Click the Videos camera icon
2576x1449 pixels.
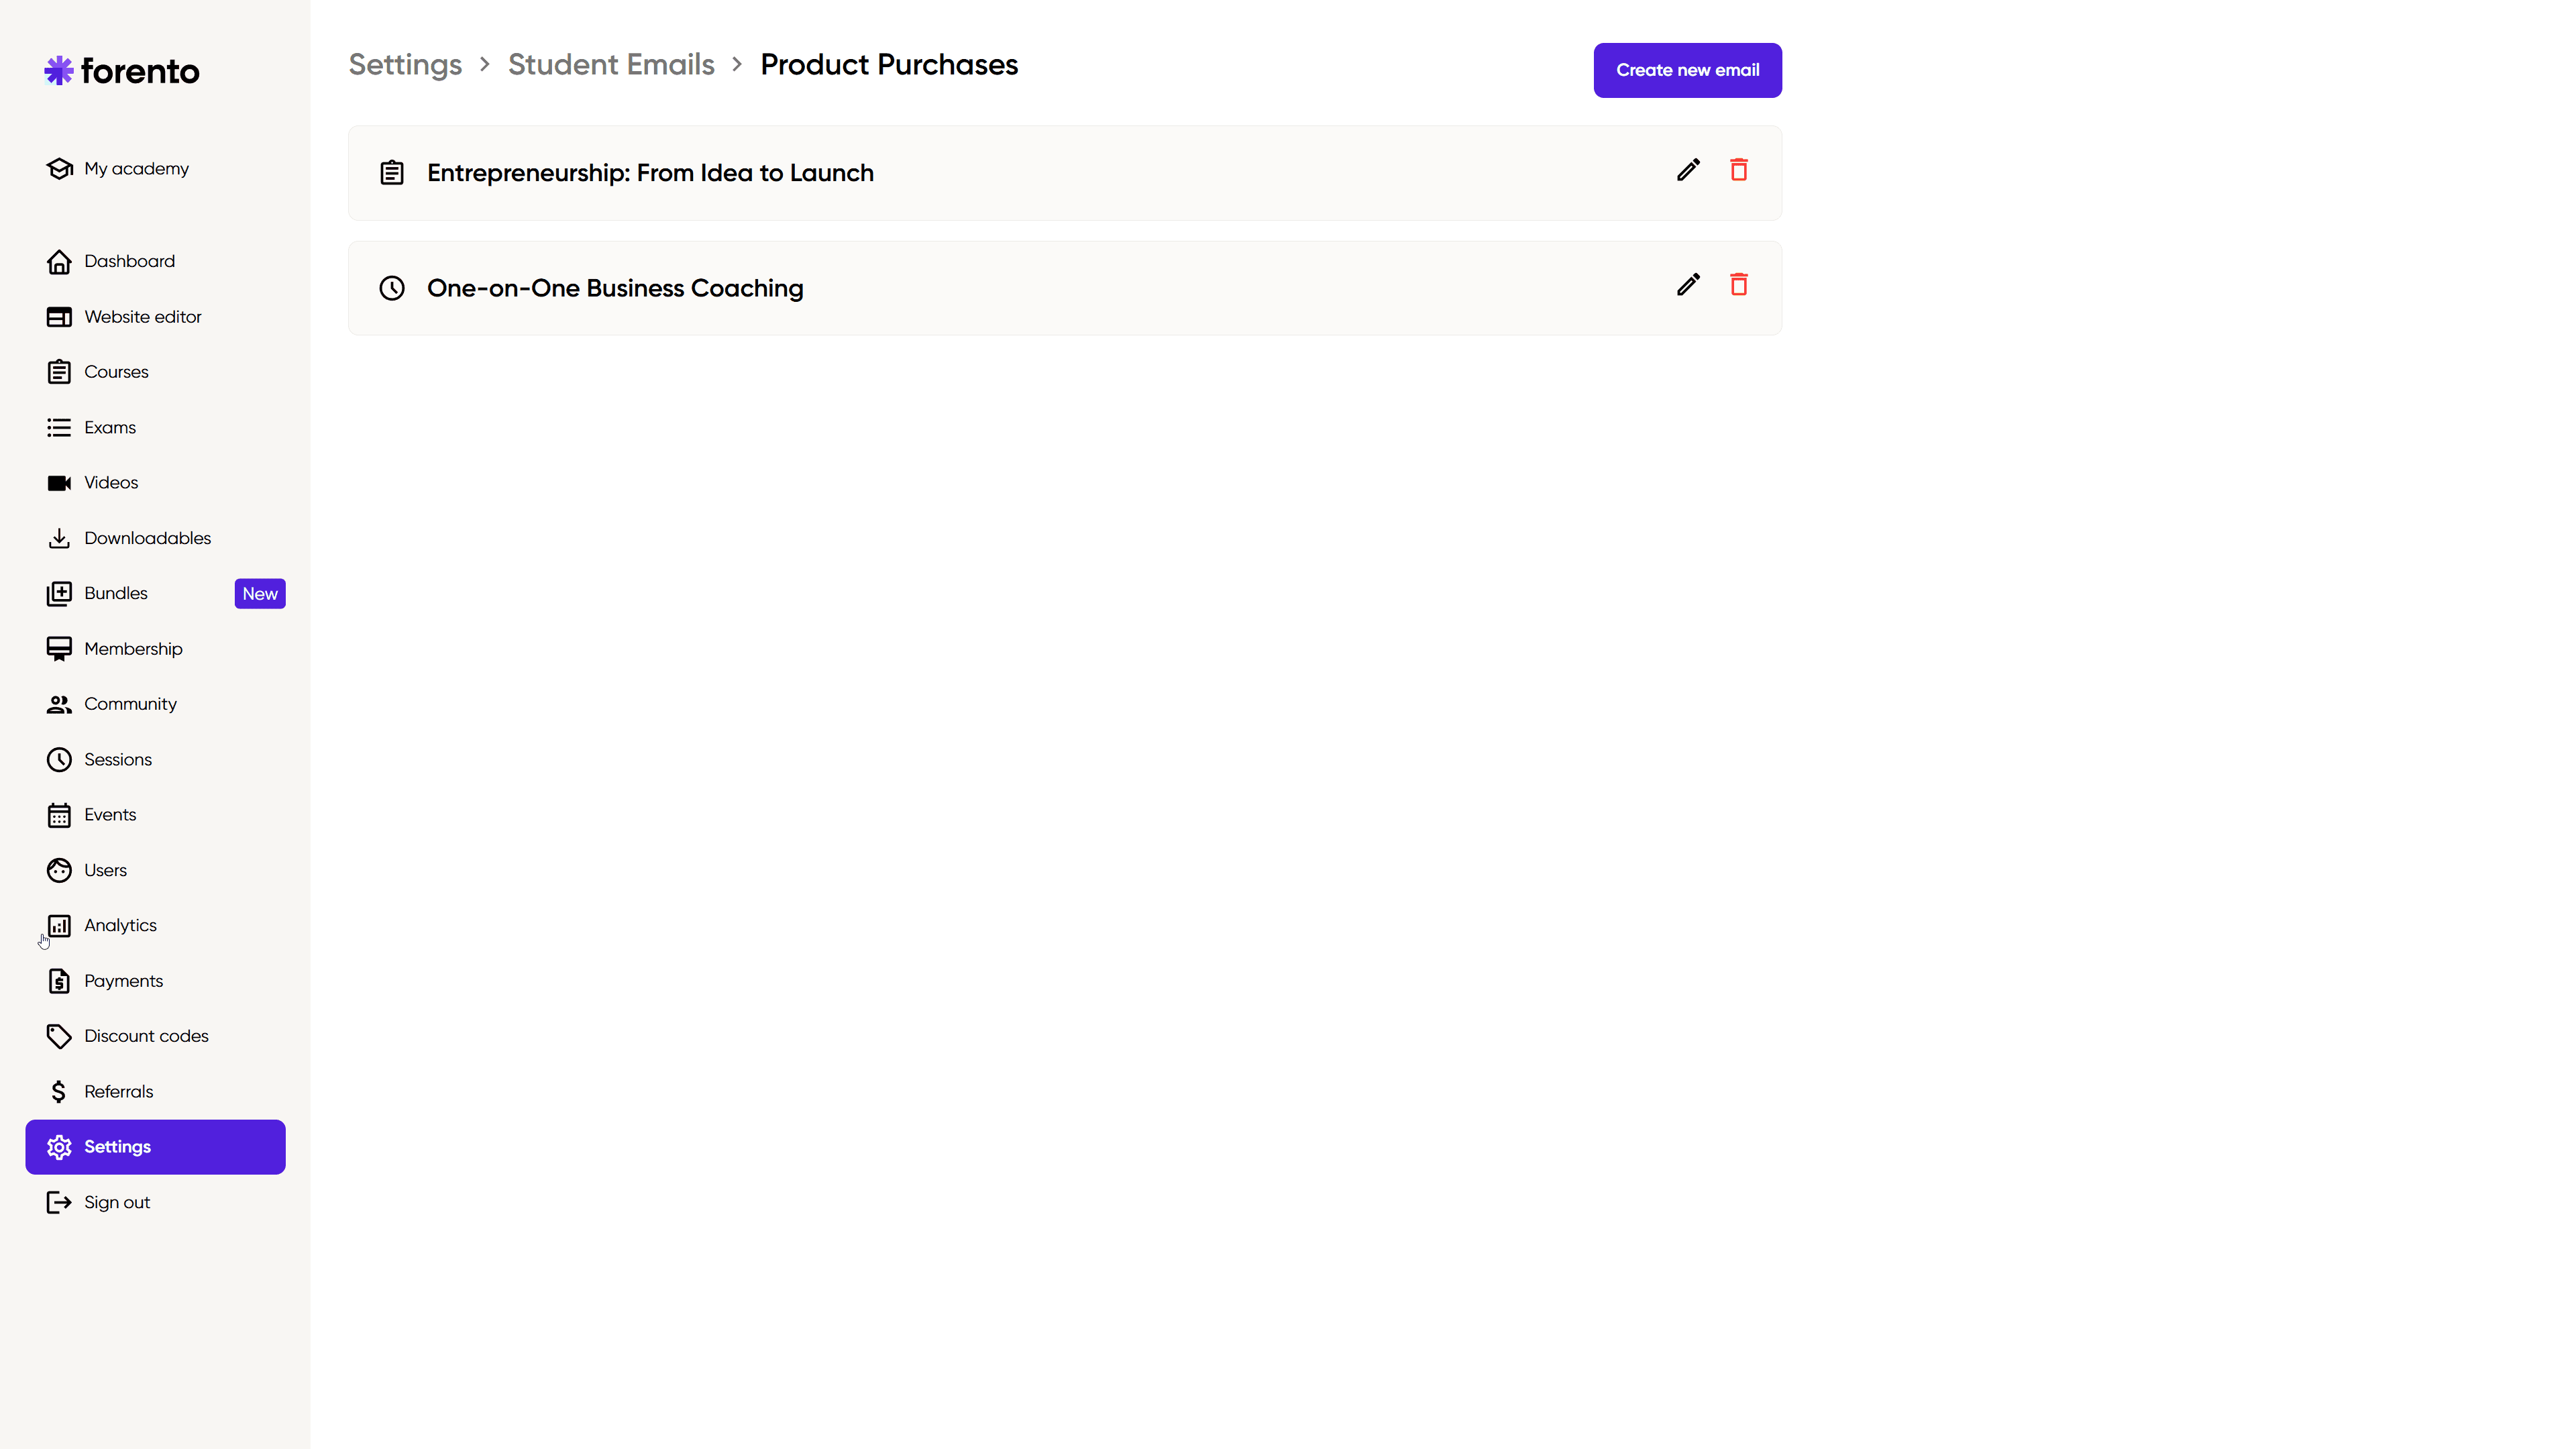coord(59,483)
